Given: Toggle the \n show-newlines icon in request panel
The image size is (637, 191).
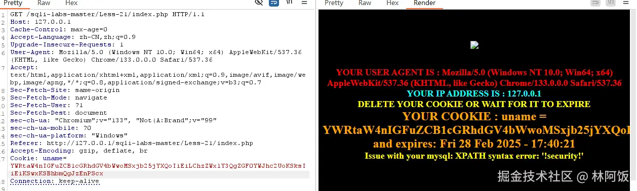Looking at the screenshot, I should click(289, 3).
